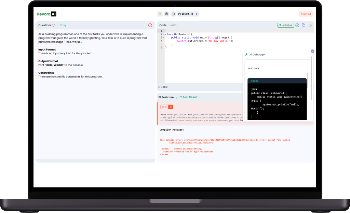Click the Devora AI logo
This screenshot has height=213, width=350.
click(46, 14)
